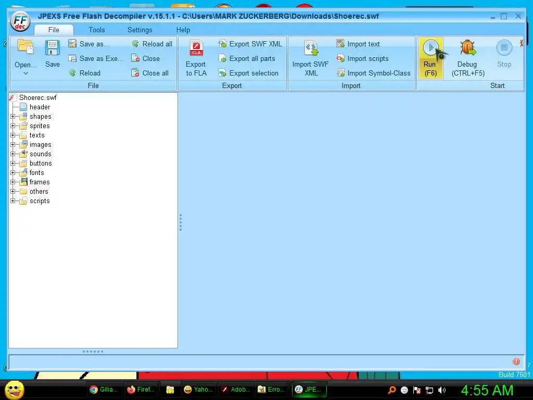Click the JPEXS taskbar button
Viewport: 533px width, 400px height.
pos(309,390)
